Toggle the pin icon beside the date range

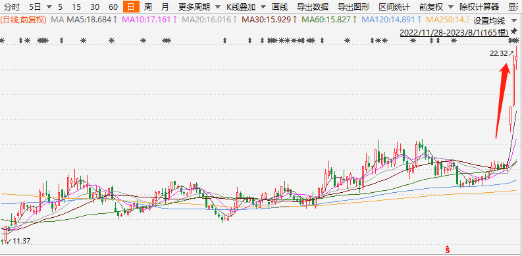pyautogui.click(x=514, y=32)
